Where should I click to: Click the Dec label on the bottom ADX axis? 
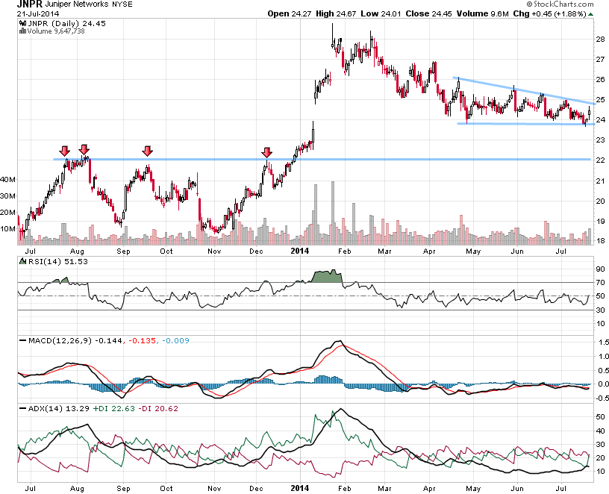pos(256,489)
